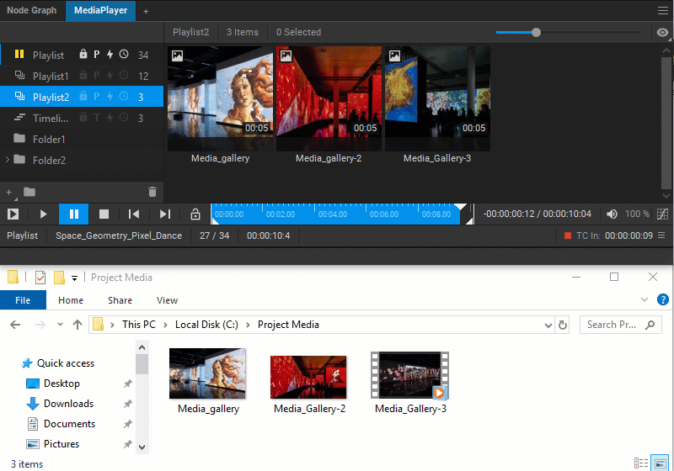The height and width of the screenshot is (471, 674).
Task: Switch Explorer to details view icon
Action: coord(641,463)
